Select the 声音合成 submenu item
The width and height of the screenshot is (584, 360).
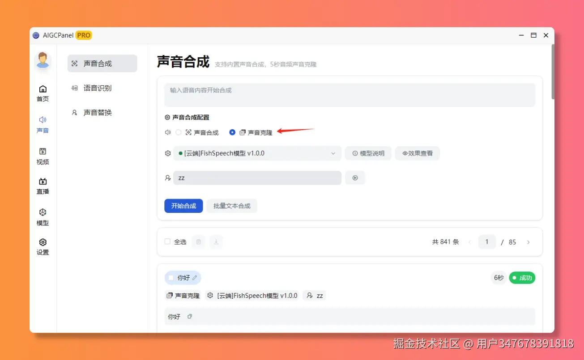coord(102,64)
